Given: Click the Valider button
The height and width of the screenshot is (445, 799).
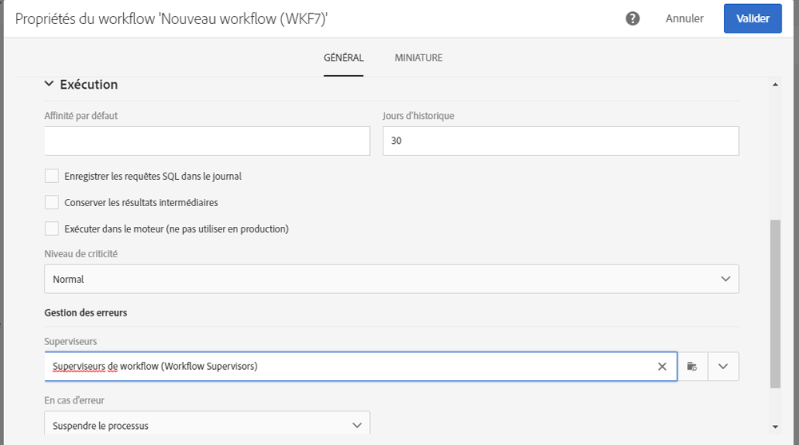Looking at the screenshot, I should [x=753, y=18].
